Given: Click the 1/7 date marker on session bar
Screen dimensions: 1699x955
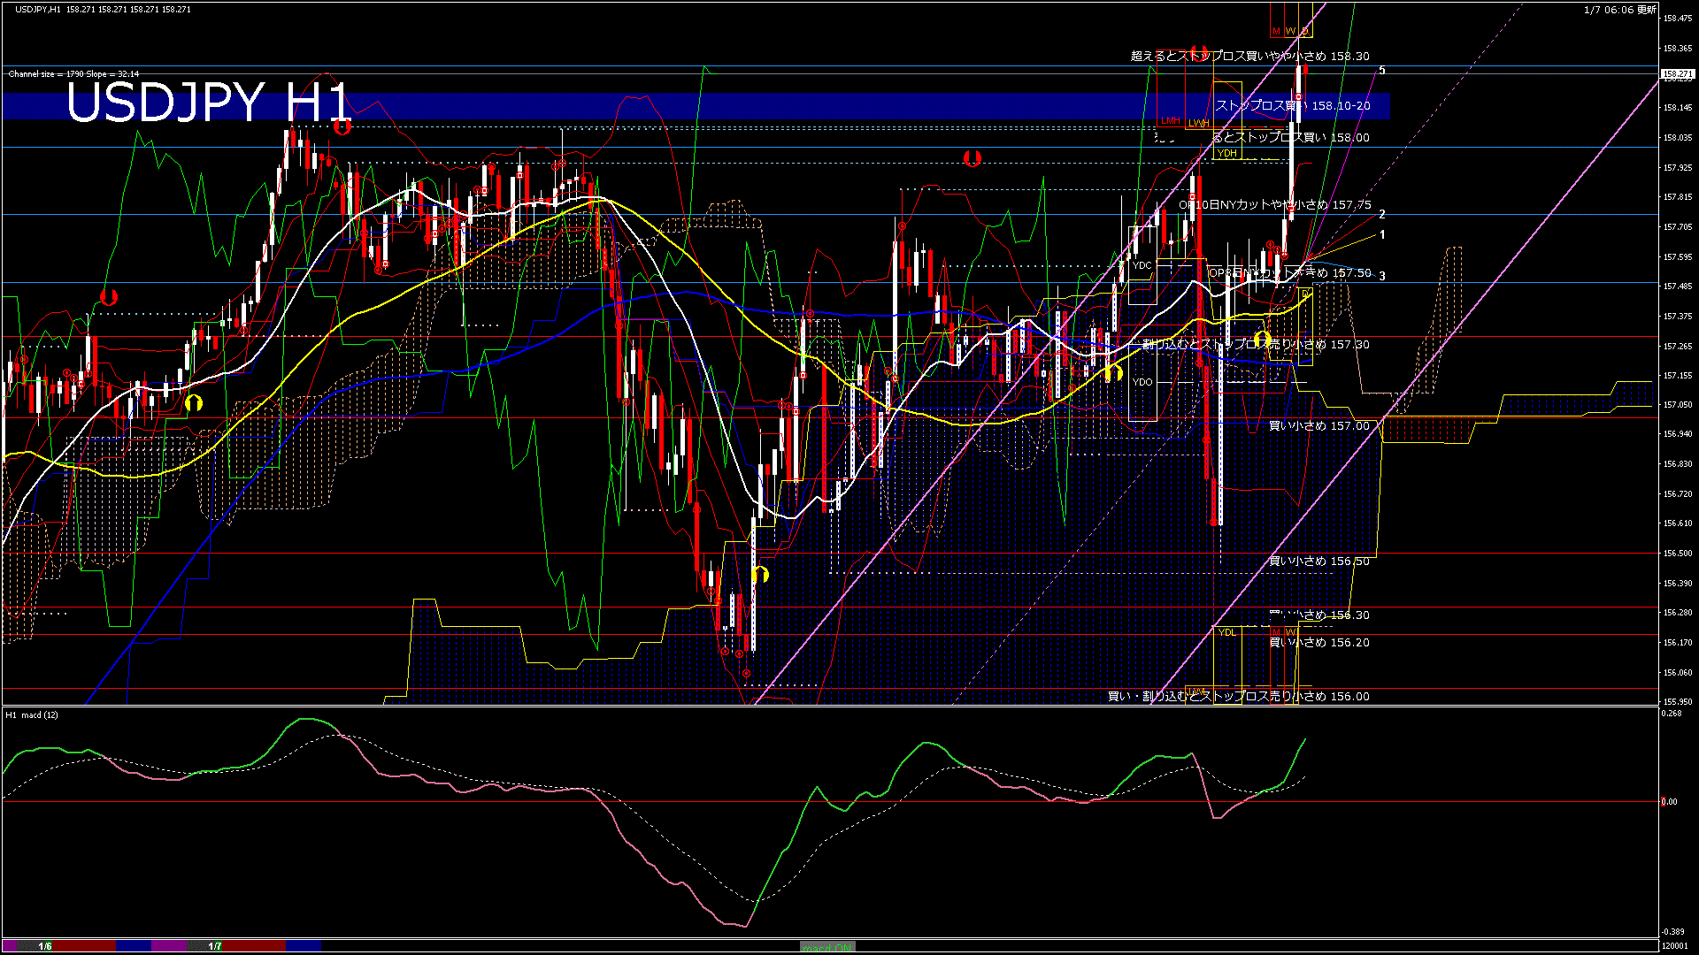Looking at the screenshot, I should point(215,946).
